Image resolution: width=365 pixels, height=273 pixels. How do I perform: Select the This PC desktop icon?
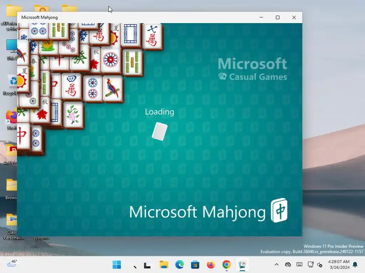pos(12,50)
